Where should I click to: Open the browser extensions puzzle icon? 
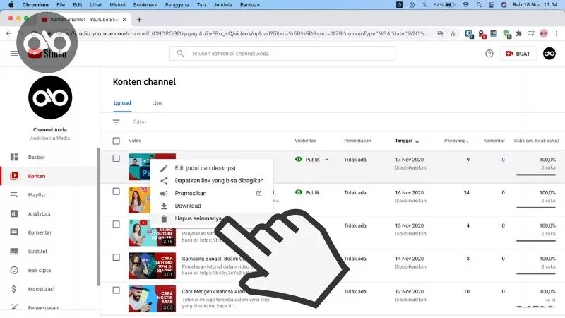[518, 33]
